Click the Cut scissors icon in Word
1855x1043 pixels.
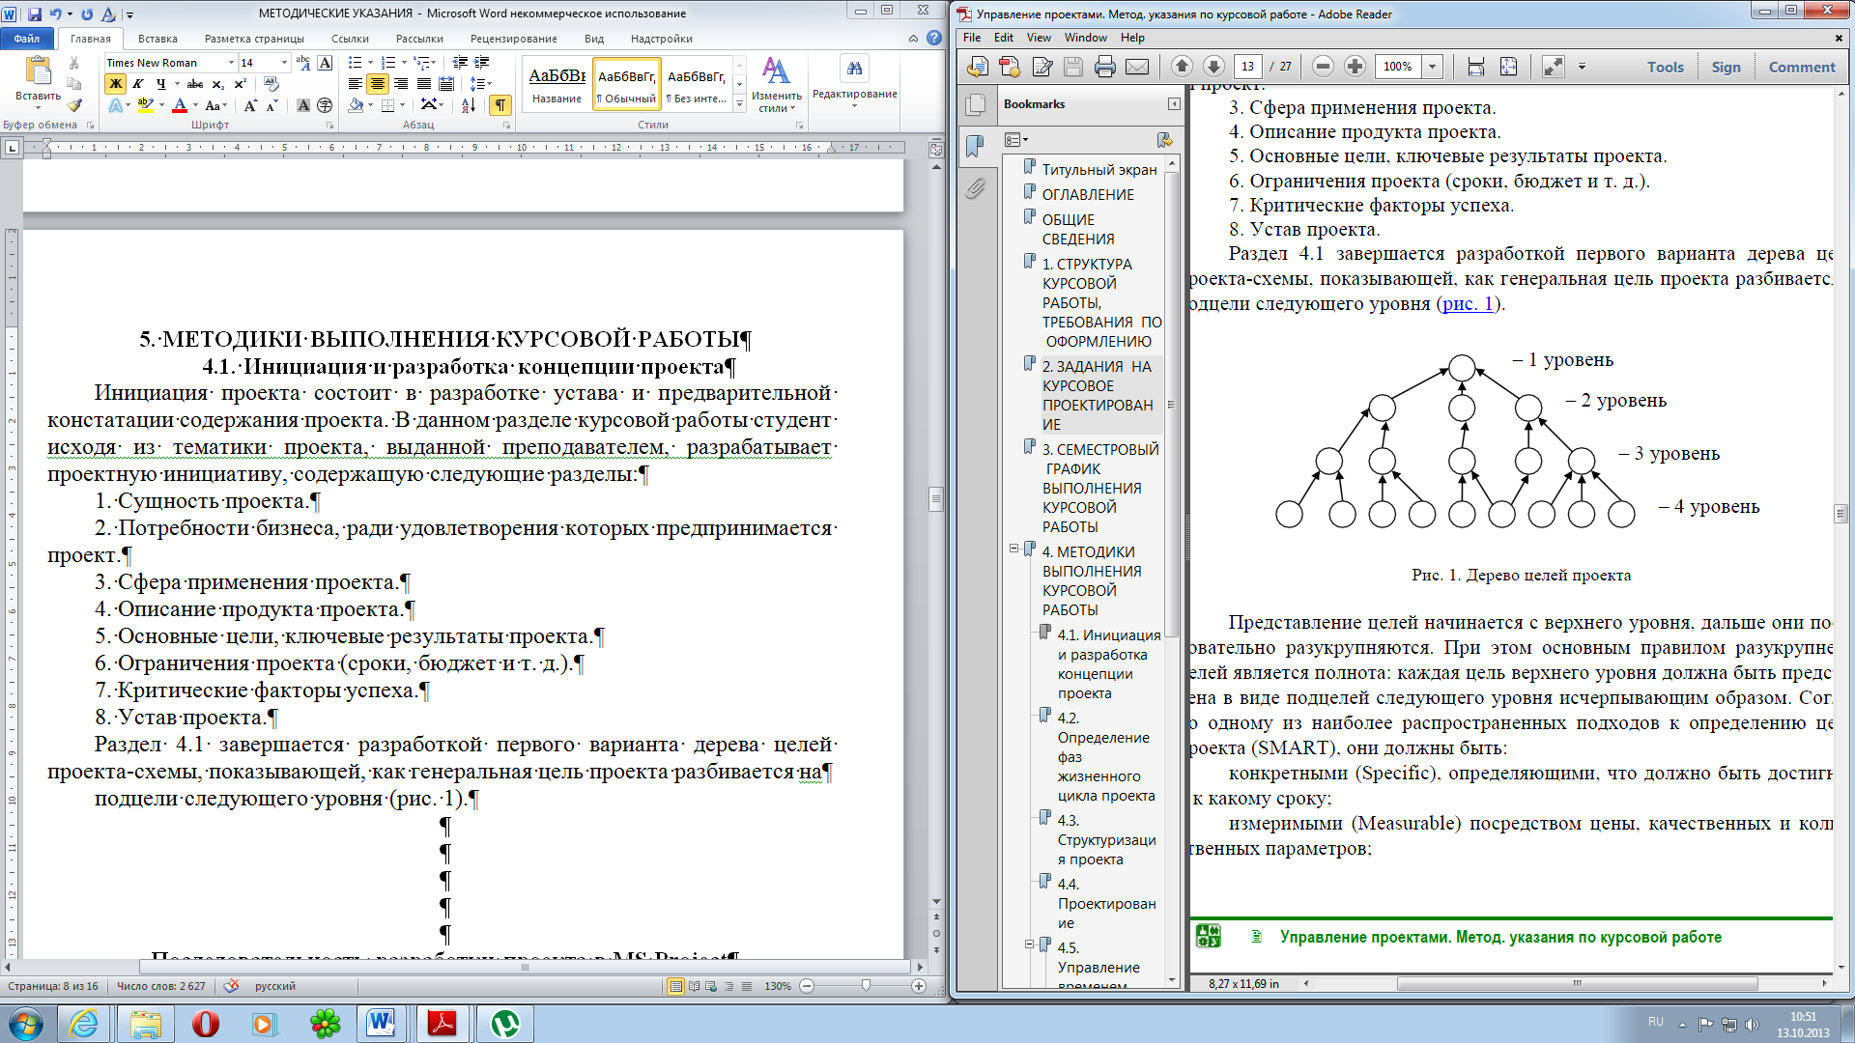(x=73, y=63)
